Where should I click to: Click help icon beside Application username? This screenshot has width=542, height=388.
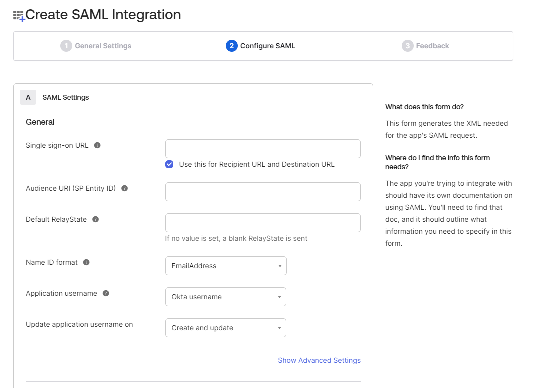coord(106,293)
